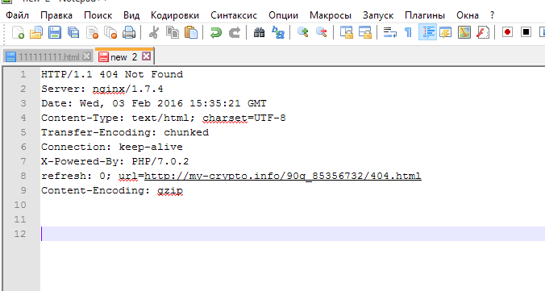
Task: Click the user-defined language icon
Action: pos(446,32)
